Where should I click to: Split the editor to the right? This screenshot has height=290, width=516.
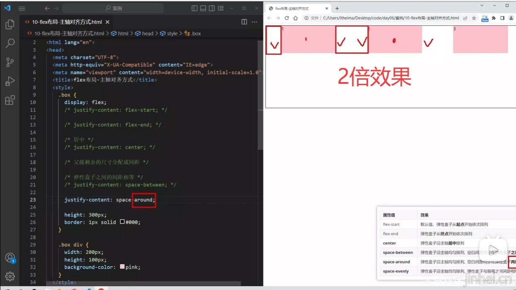244,22
